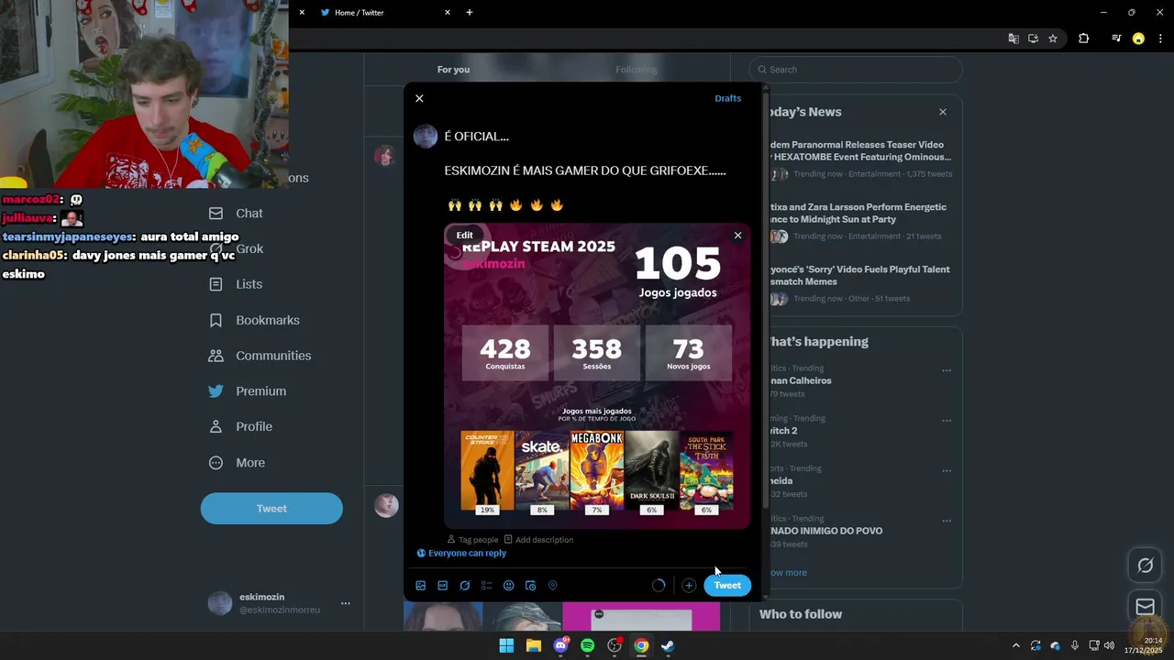Open Spotify from the taskbar
The width and height of the screenshot is (1174, 660).
coord(588,646)
